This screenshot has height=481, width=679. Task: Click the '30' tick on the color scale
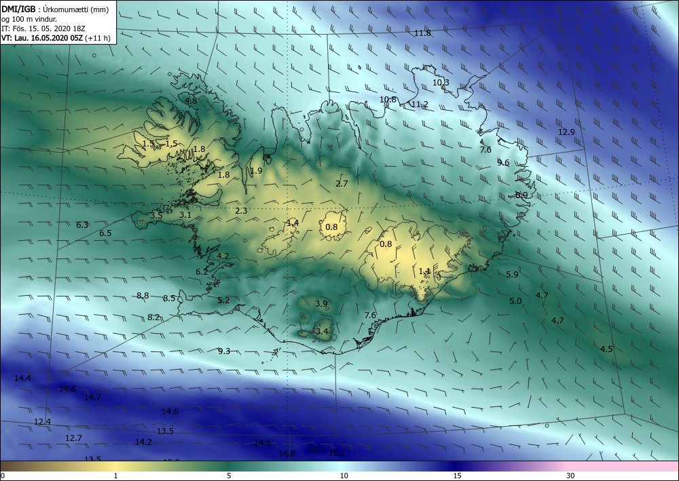tap(571, 476)
